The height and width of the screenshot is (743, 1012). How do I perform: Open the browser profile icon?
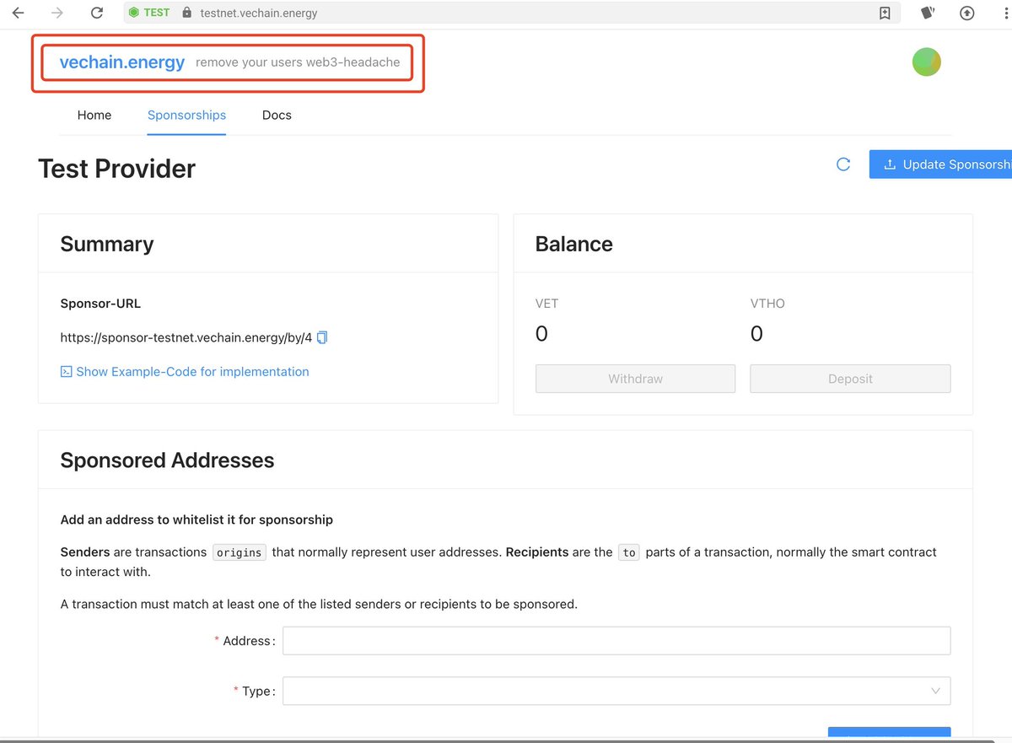click(966, 13)
